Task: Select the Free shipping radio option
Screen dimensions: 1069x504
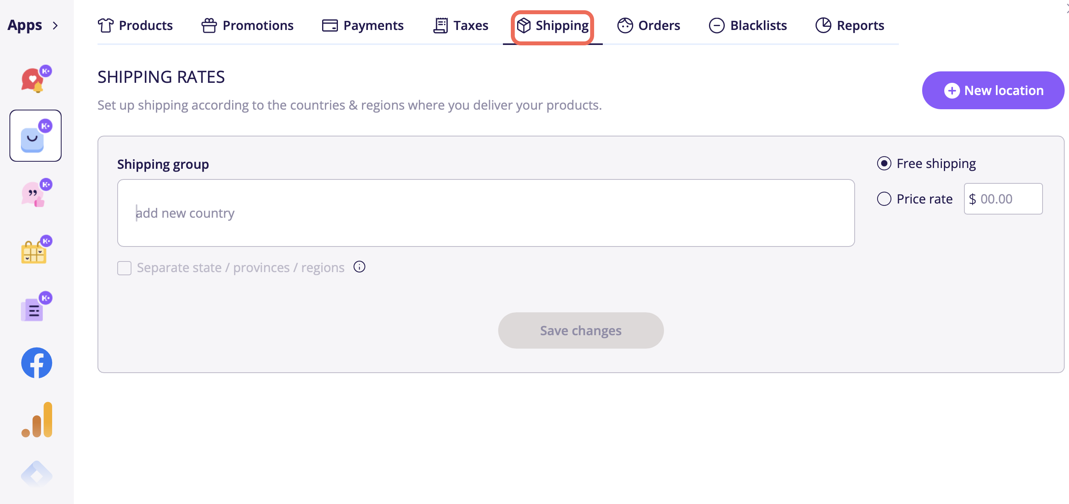Action: (884, 164)
